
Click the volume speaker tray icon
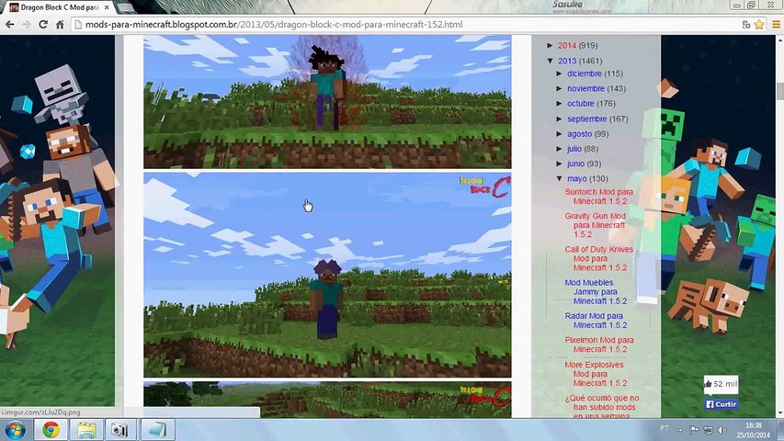point(722,429)
